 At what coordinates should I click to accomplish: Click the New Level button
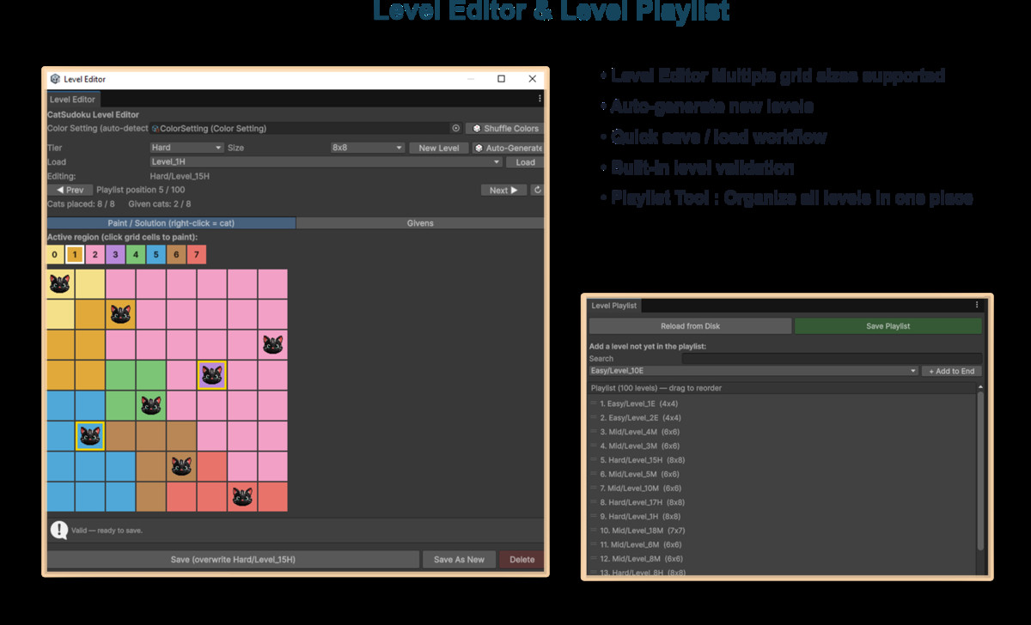pyautogui.click(x=439, y=148)
